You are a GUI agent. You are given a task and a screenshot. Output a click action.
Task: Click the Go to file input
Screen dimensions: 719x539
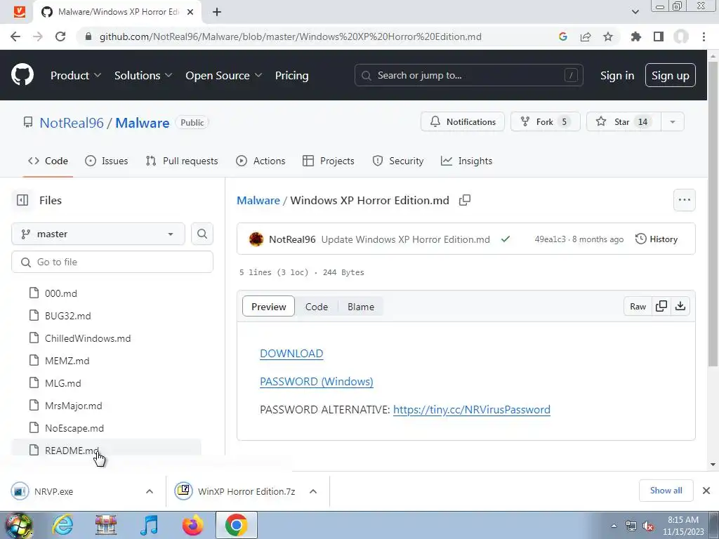pos(112,262)
